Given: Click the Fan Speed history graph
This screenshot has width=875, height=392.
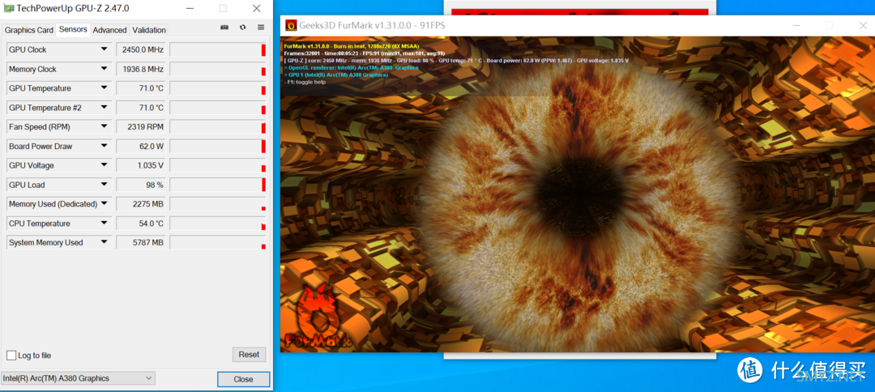Looking at the screenshot, I should click(x=218, y=126).
